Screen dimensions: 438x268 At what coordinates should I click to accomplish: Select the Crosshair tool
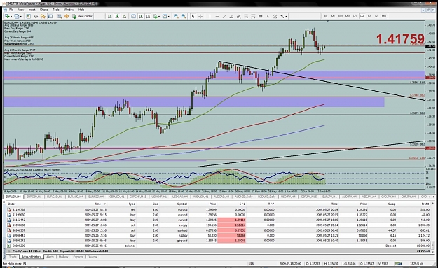click(200, 17)
